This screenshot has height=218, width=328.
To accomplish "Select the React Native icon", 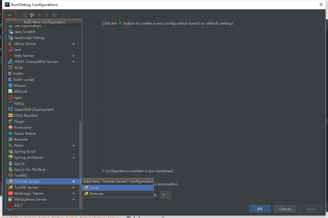I will tap(11, 134).
